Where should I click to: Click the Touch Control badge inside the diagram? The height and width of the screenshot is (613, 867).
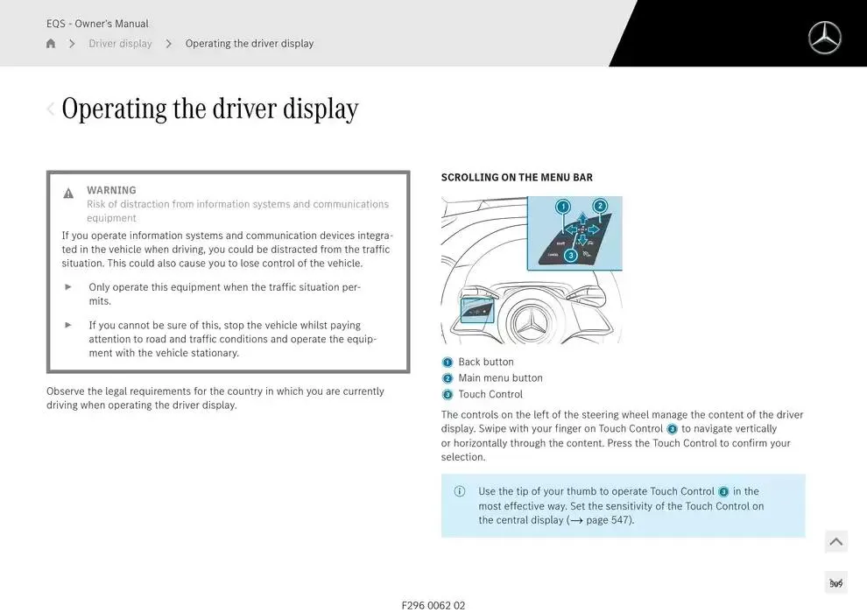572,255
